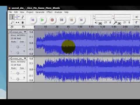This screenshot has width=140, height=105.
Task: Select the Time Shift tool
Action: [x=17, y=22]
